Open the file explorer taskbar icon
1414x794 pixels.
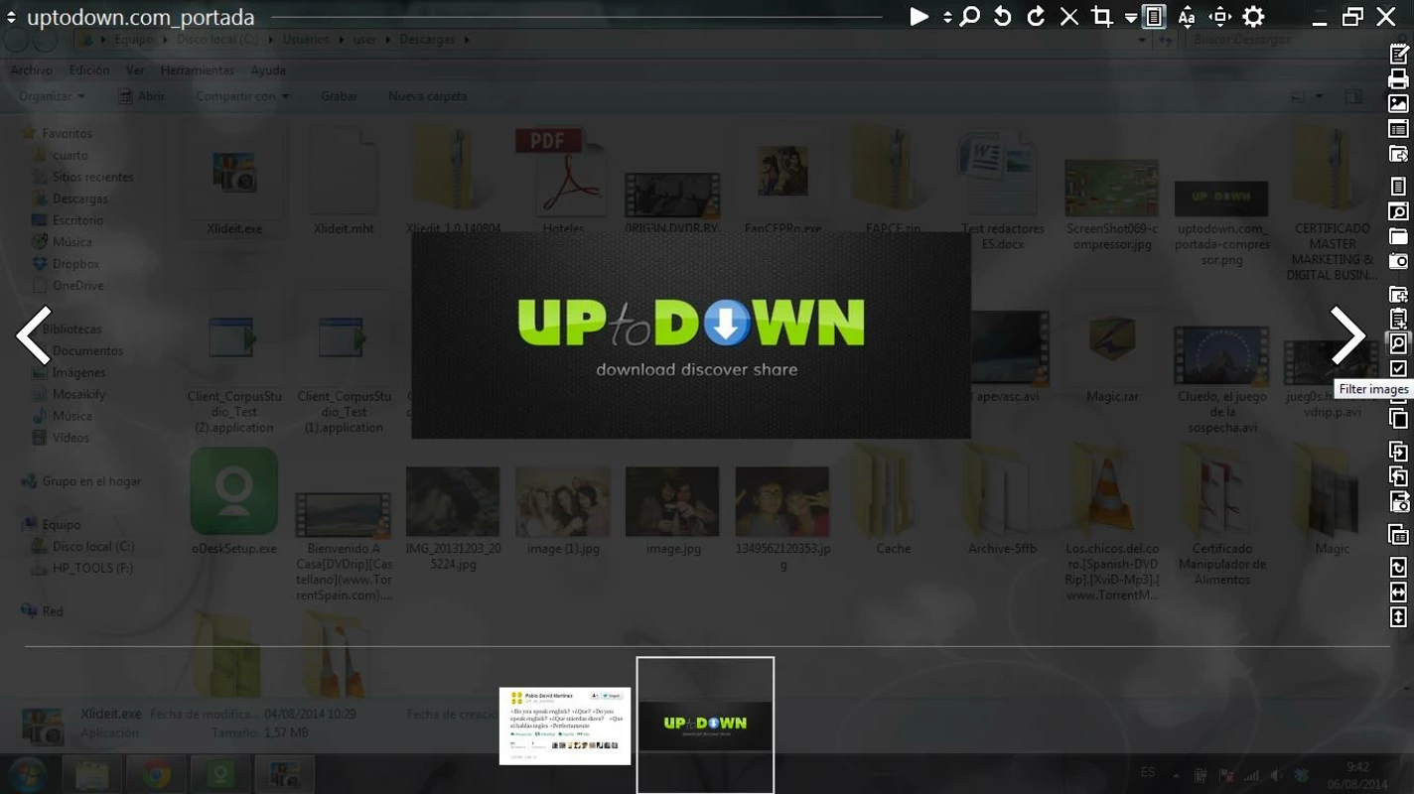click(91, 774)
